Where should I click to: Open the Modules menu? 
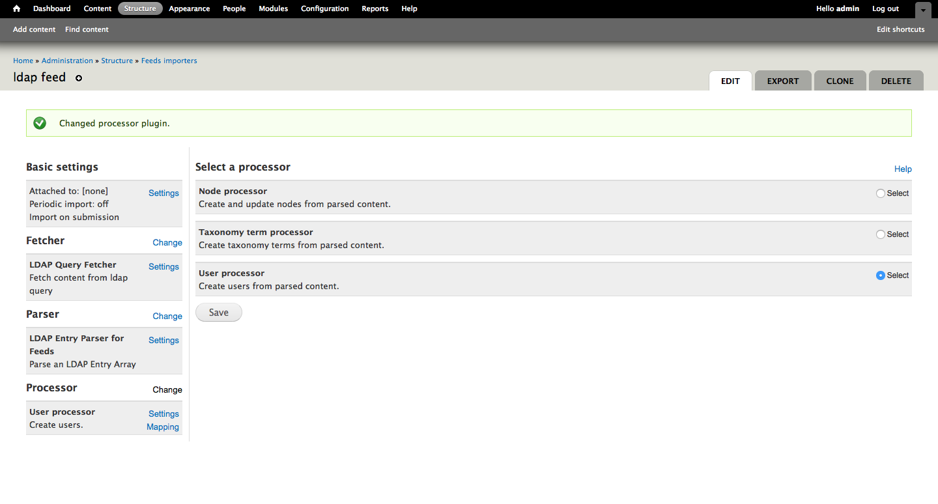[274, 8]
